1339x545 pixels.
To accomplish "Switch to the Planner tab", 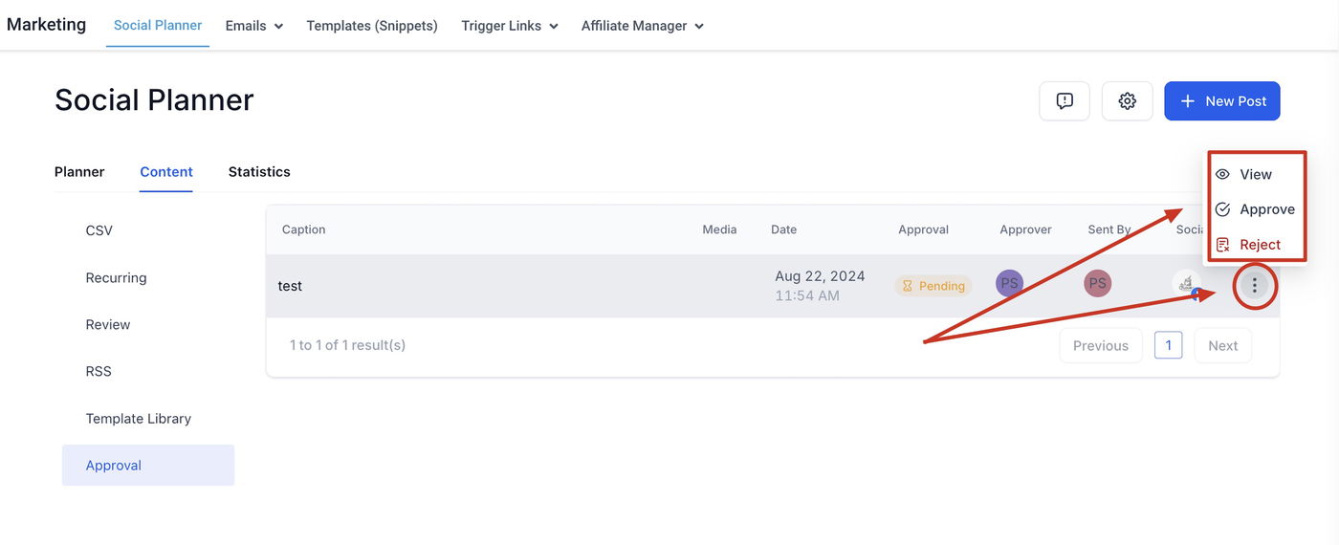I will pos(79,172).
